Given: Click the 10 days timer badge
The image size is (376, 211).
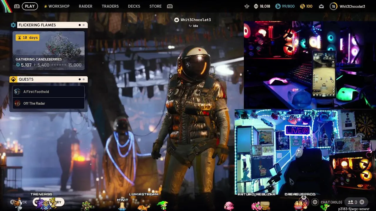Looking at the screenshot, I should [x=28, y=38].
